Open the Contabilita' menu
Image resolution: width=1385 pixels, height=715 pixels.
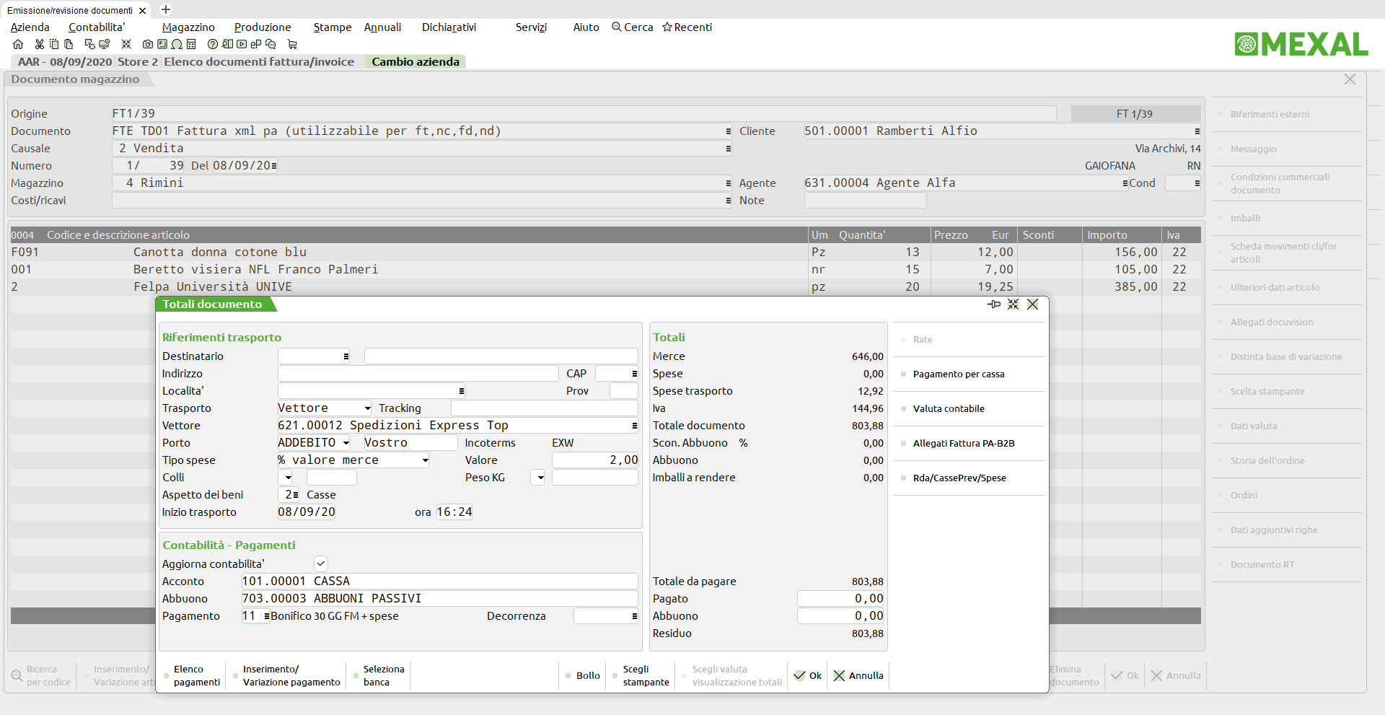coord(97,27)
